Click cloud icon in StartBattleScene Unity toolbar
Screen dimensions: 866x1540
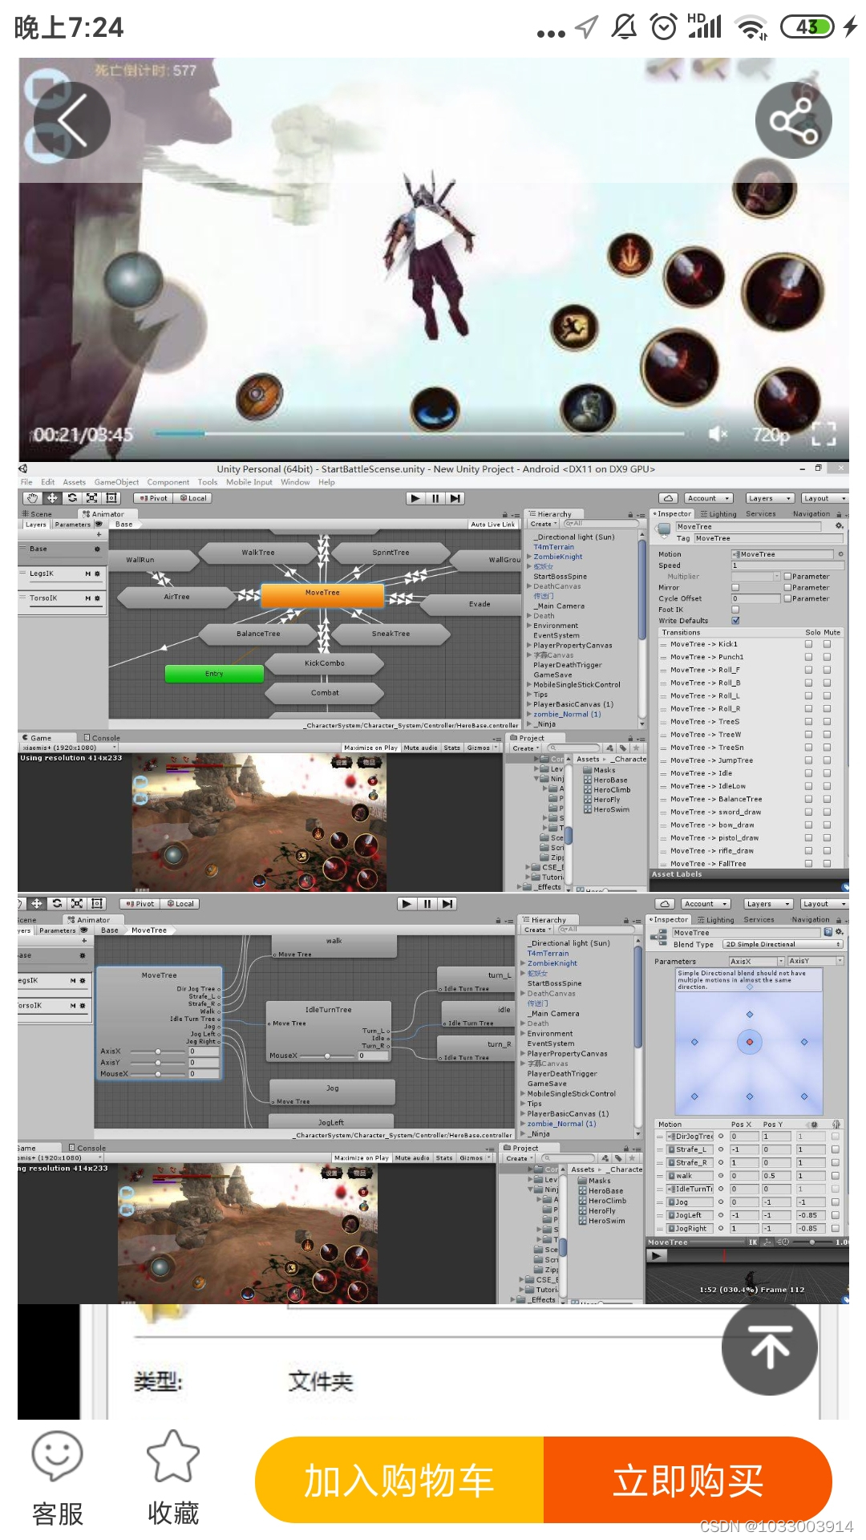coord(669,498)
